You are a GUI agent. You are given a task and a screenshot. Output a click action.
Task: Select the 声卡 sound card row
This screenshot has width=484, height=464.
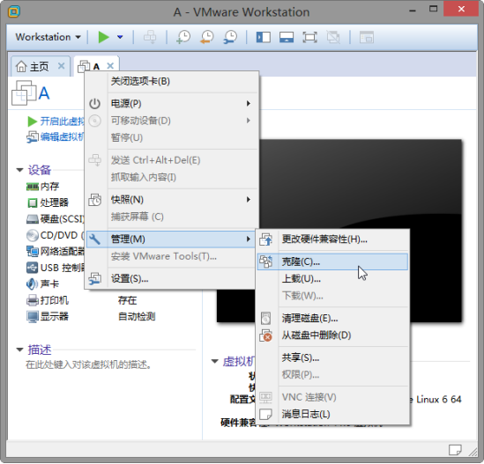coord(42,284)
